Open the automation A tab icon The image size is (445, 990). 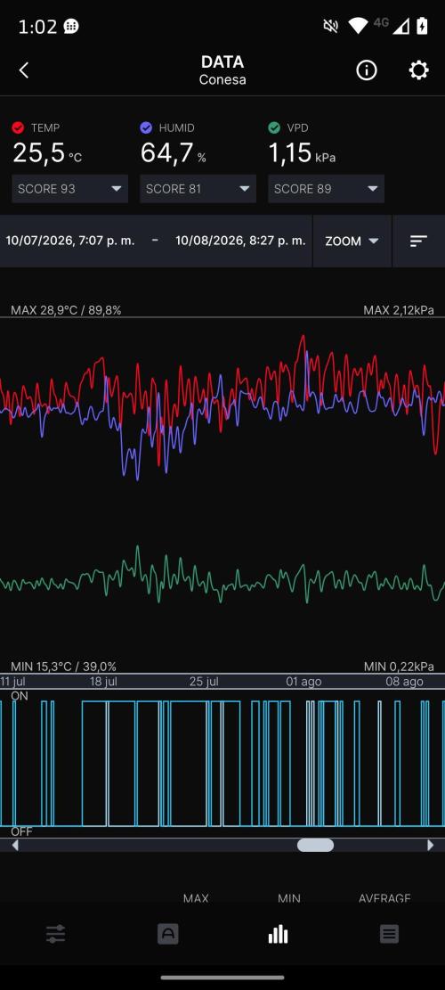[167, 935]
